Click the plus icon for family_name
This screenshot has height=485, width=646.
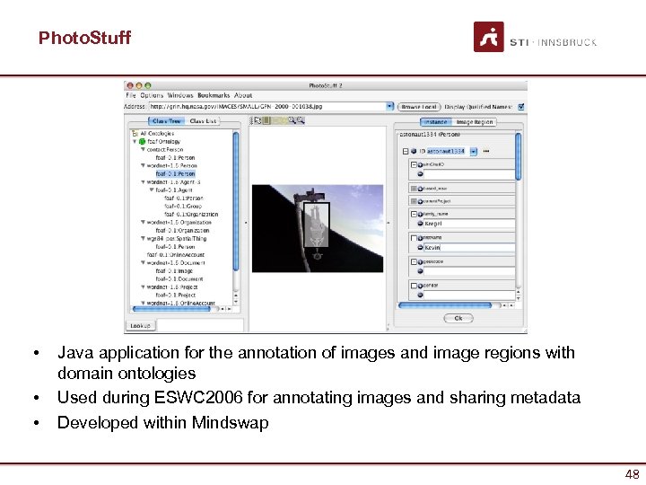420,214
